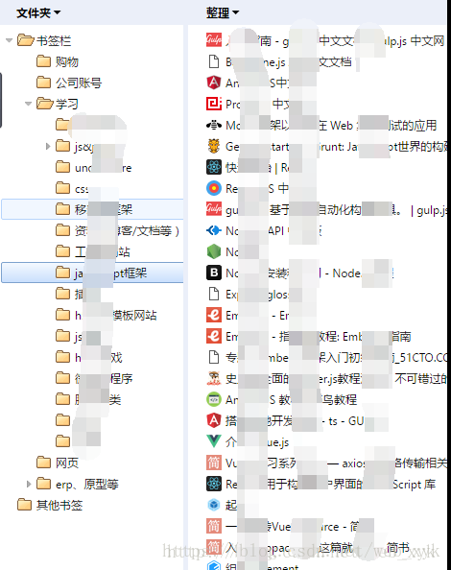Viewport: 451px width, 570px height.
Task: Click the file icon of the _51CTO.CO bookmark
Action: [214, 357]
